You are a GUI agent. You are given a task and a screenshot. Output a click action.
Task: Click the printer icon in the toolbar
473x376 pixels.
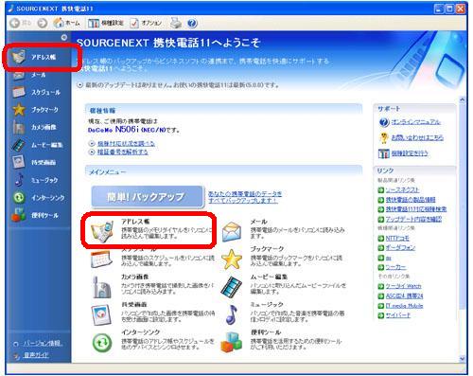pos(176,23)
